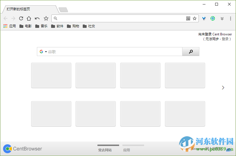This screenshot has height=156, width=236.
Task: Click the blue diamond extension icon
Action: pyautogui.click(x=204, y=18)
